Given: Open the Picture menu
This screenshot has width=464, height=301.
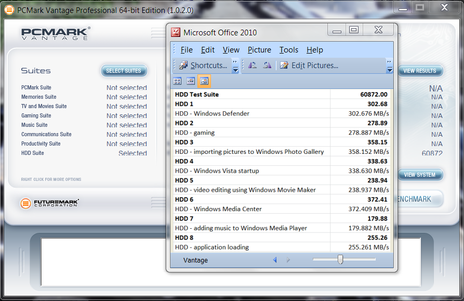Looking at the screenshot, I should click(x=259, y=50).
